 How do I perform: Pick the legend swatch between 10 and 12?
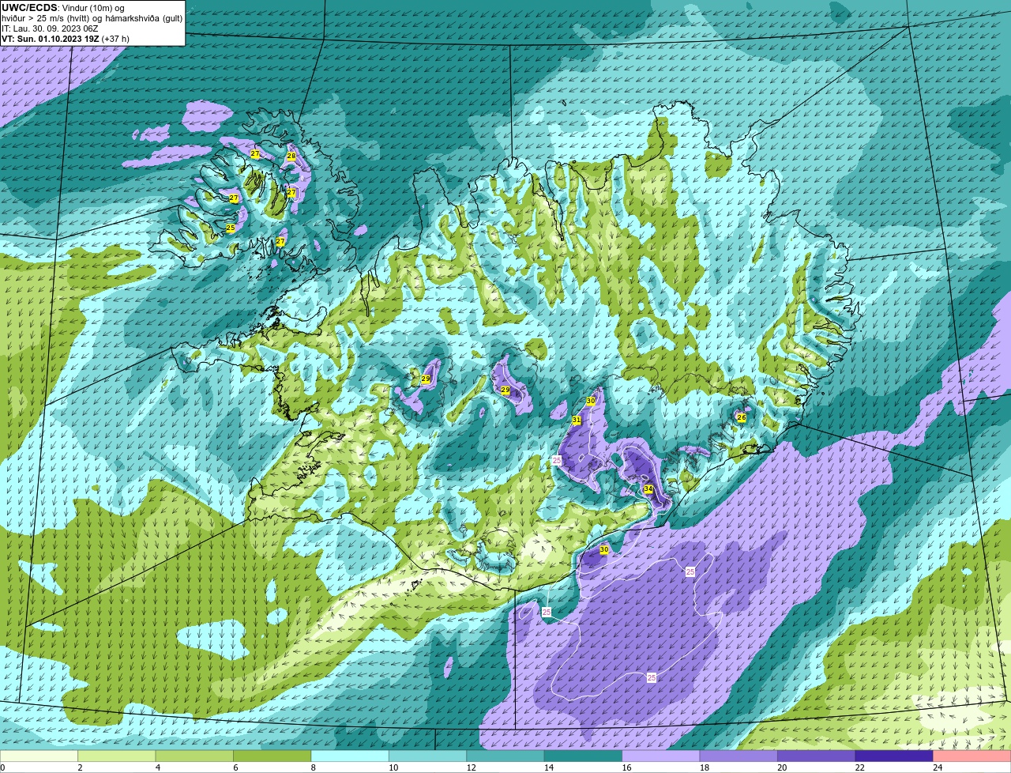pyautogui.click(x=428, y=756)
